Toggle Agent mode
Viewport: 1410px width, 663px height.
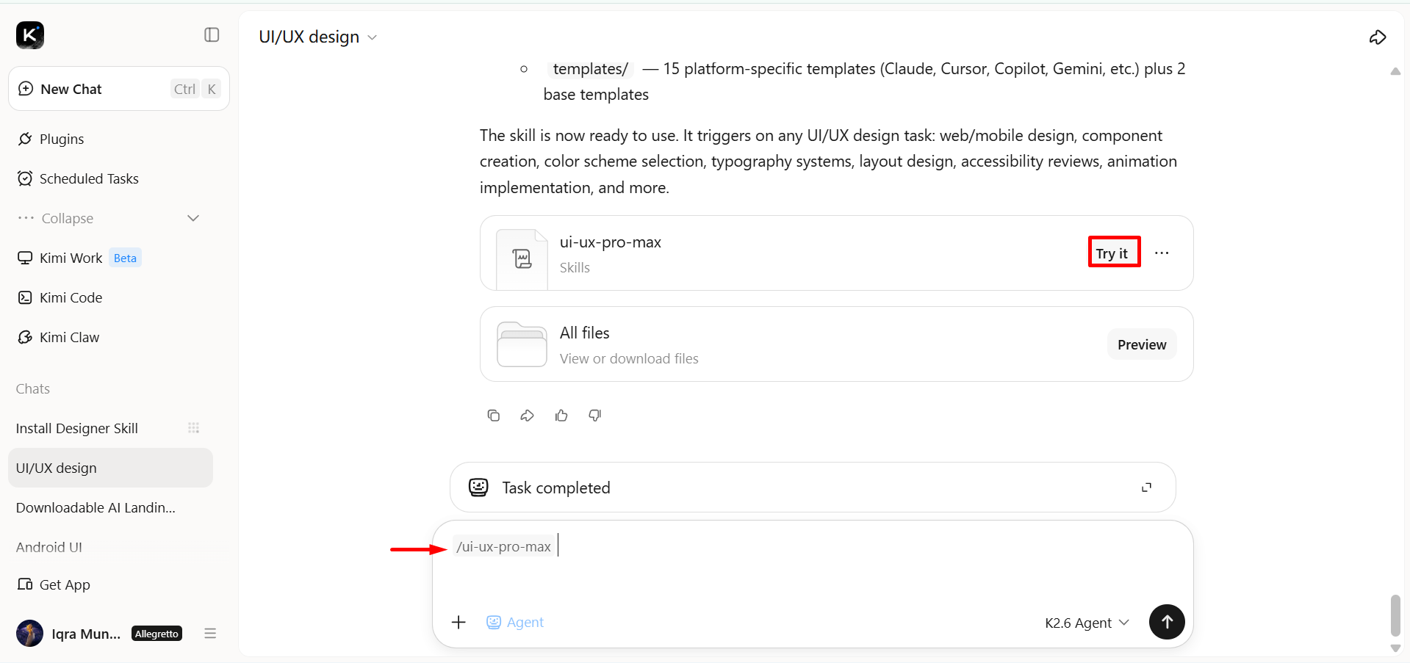[x=515, y=623]
